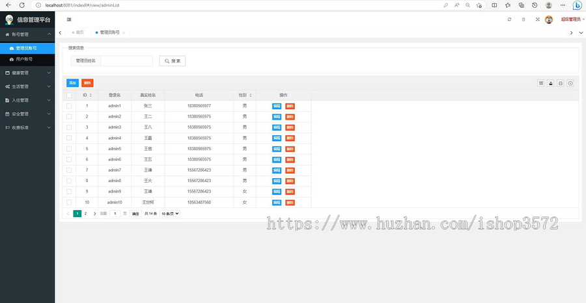Expand the 安全管理 sidebar menu

tap(27, 114)
